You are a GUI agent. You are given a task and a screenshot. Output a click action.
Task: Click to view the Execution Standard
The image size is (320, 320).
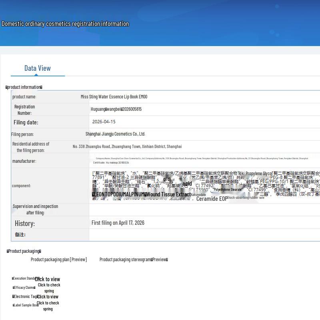(x=47, y=279)
